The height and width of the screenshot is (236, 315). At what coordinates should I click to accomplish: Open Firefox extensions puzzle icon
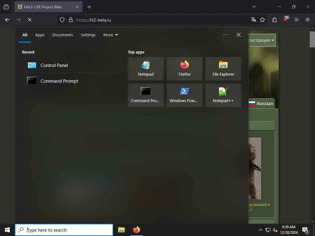(x=275, y=20)
